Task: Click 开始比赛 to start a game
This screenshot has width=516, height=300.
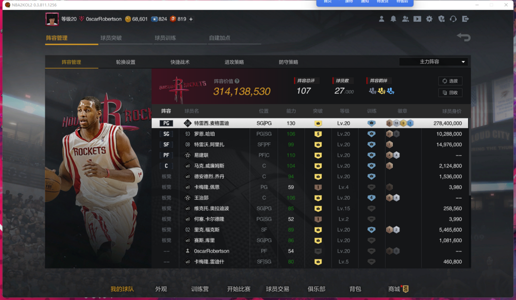Action: [x=238, y=289]
